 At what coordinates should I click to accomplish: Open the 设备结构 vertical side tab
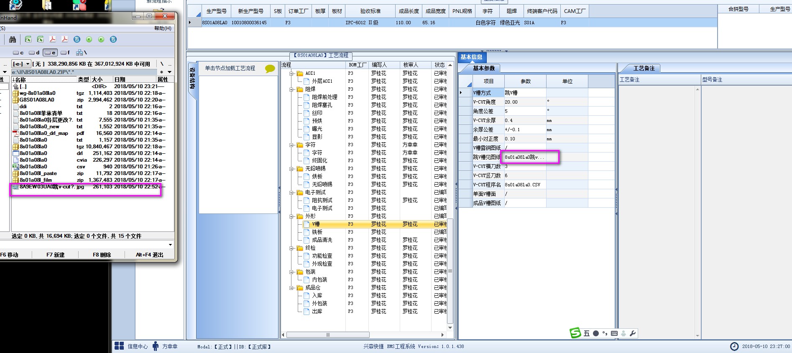coord(192,79)
